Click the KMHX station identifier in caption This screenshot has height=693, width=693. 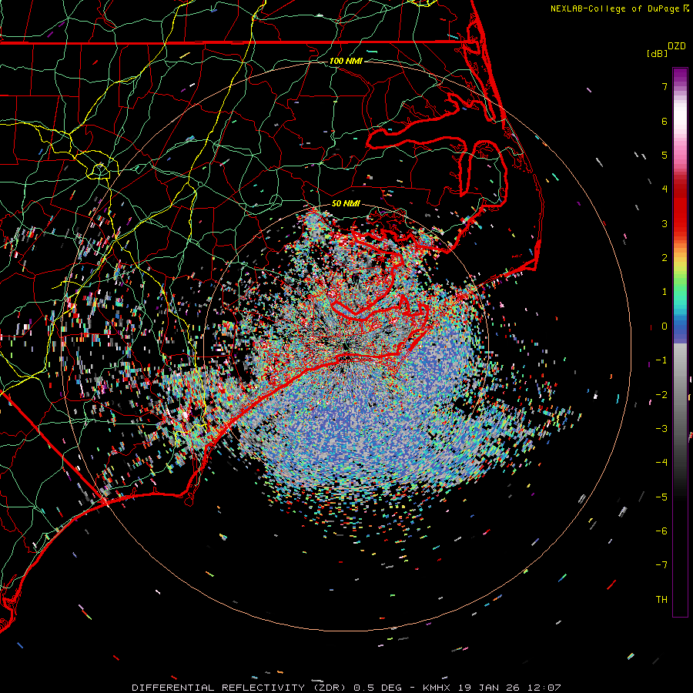click(435, 688)
